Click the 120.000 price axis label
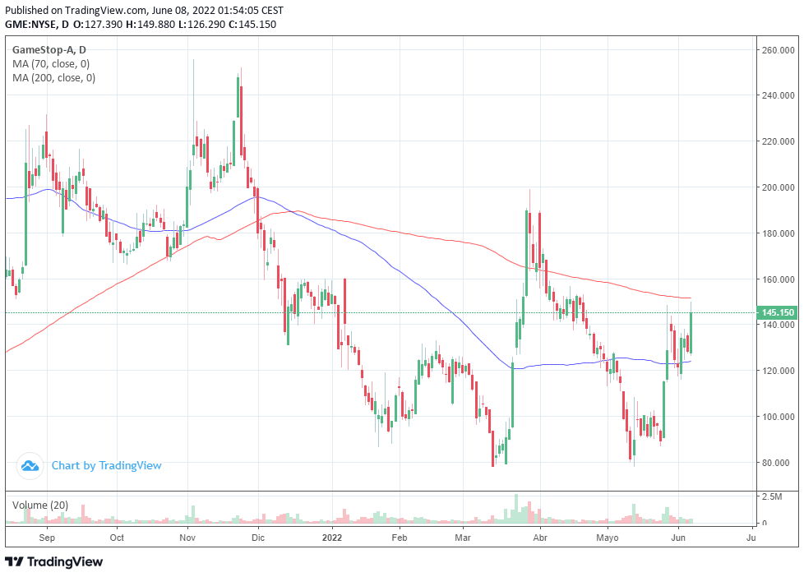 point(778,371)
